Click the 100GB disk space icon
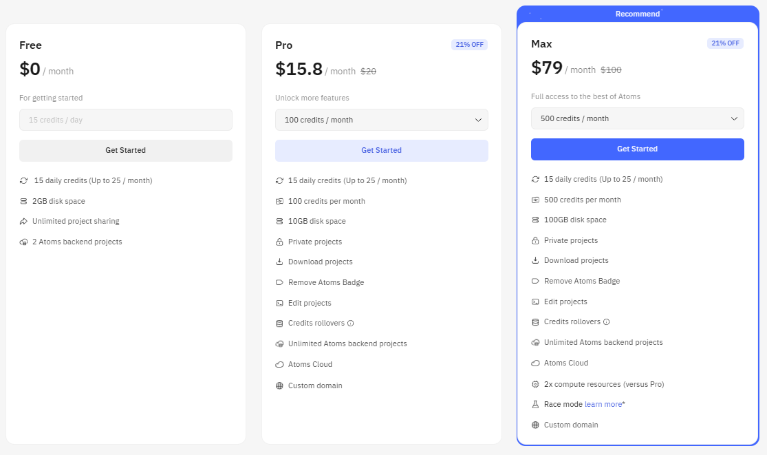The image size is (767, 455). [x=535, y=220]
